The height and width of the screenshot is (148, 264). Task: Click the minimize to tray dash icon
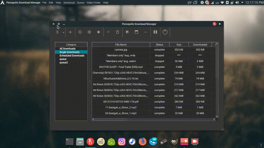click(x=146, y=32)
